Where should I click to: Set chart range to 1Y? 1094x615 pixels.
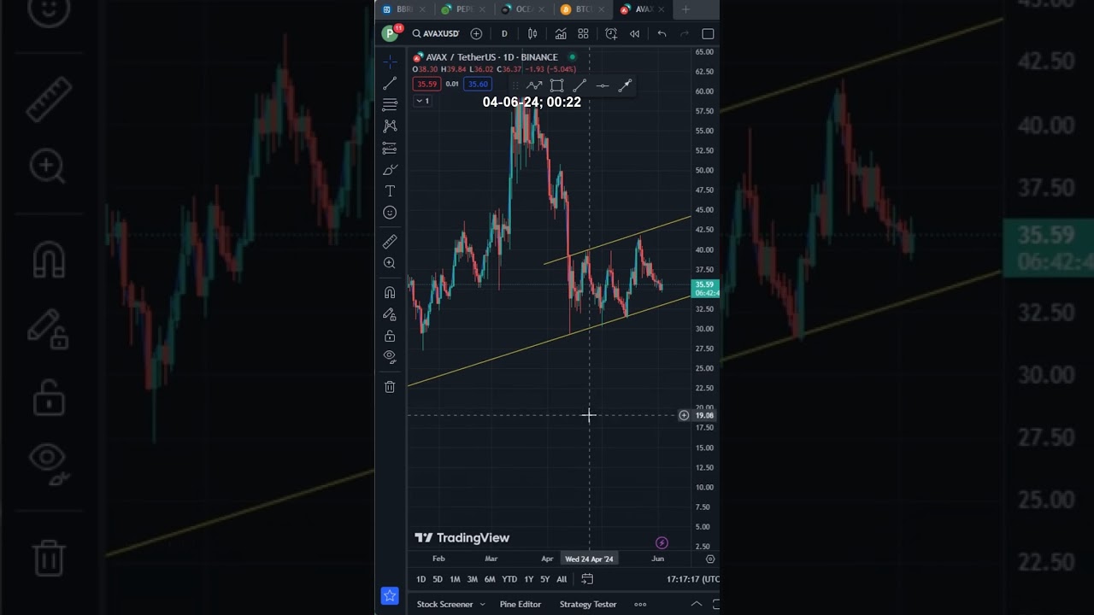click(529, 579)
